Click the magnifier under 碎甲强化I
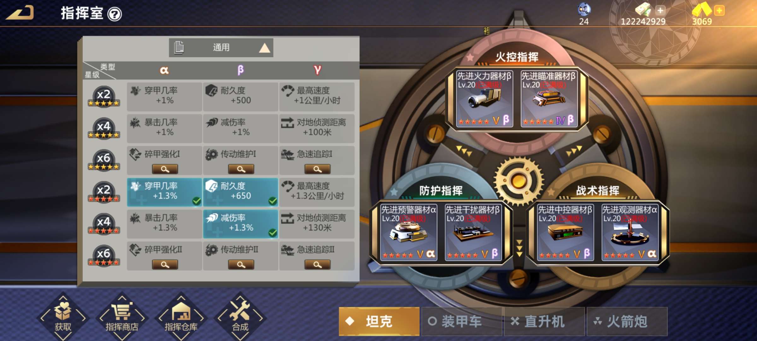This screenshot has width=757, height=341. 165,169
